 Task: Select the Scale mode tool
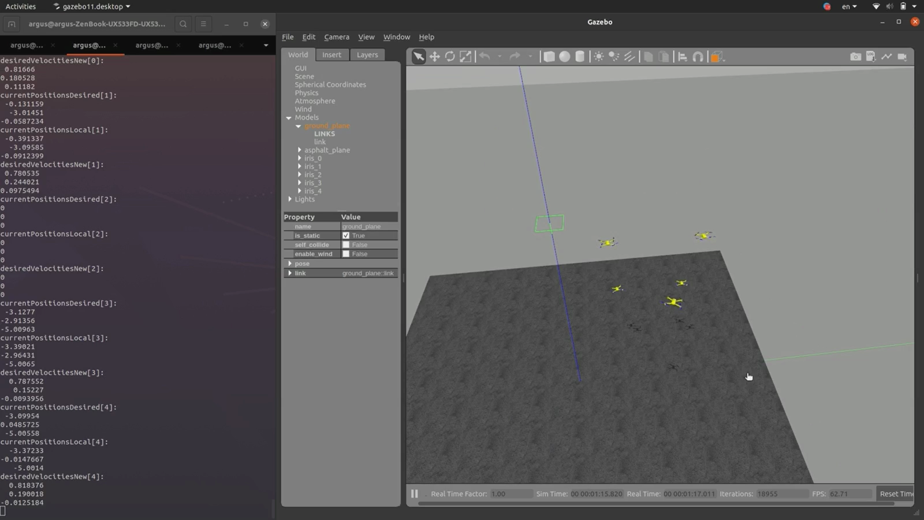coord(465,57)
